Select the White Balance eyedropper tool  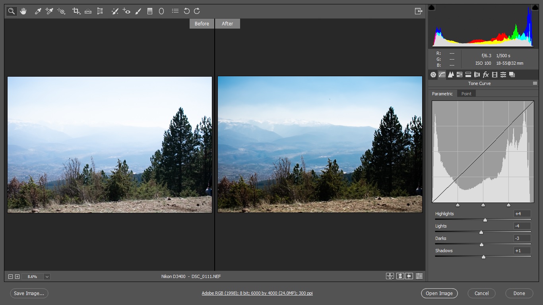pos(38,11)
